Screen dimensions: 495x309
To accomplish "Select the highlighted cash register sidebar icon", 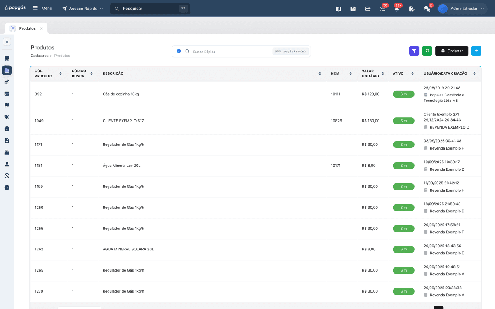I will click(x=7, y=70).
